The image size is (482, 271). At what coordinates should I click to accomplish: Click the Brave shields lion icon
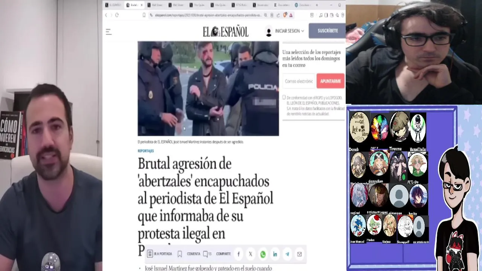285,15
